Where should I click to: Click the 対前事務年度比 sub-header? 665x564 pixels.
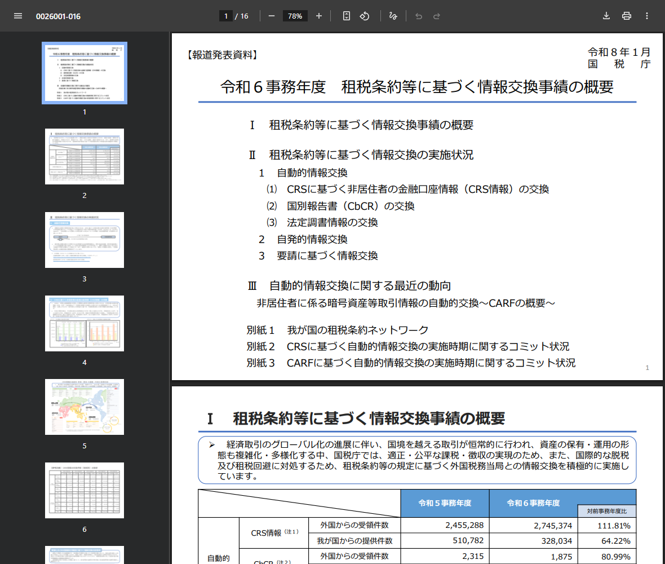pos(607,512)
